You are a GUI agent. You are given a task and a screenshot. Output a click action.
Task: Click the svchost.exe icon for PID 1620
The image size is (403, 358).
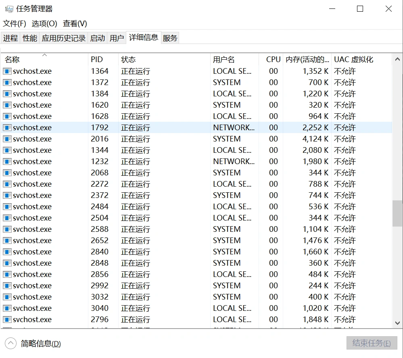click(7, 105)
